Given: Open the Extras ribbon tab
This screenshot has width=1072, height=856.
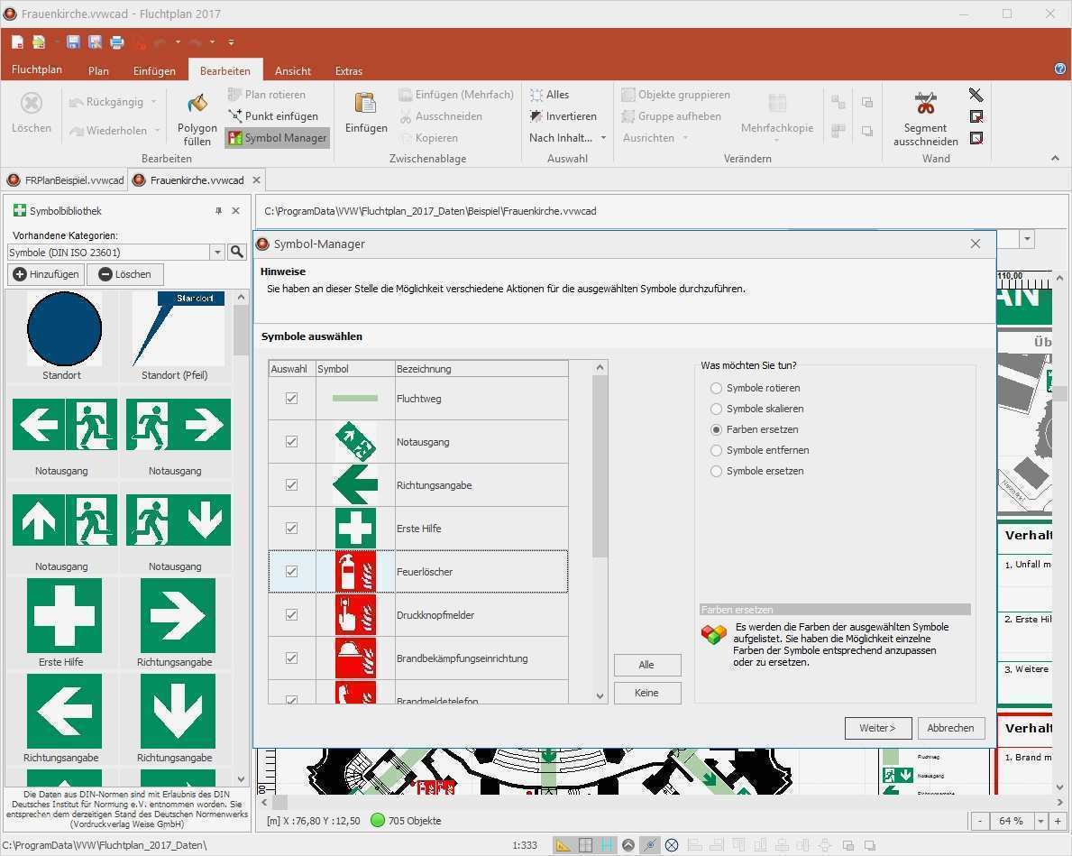Looking at the screenshot, I should tap(349, 70).
